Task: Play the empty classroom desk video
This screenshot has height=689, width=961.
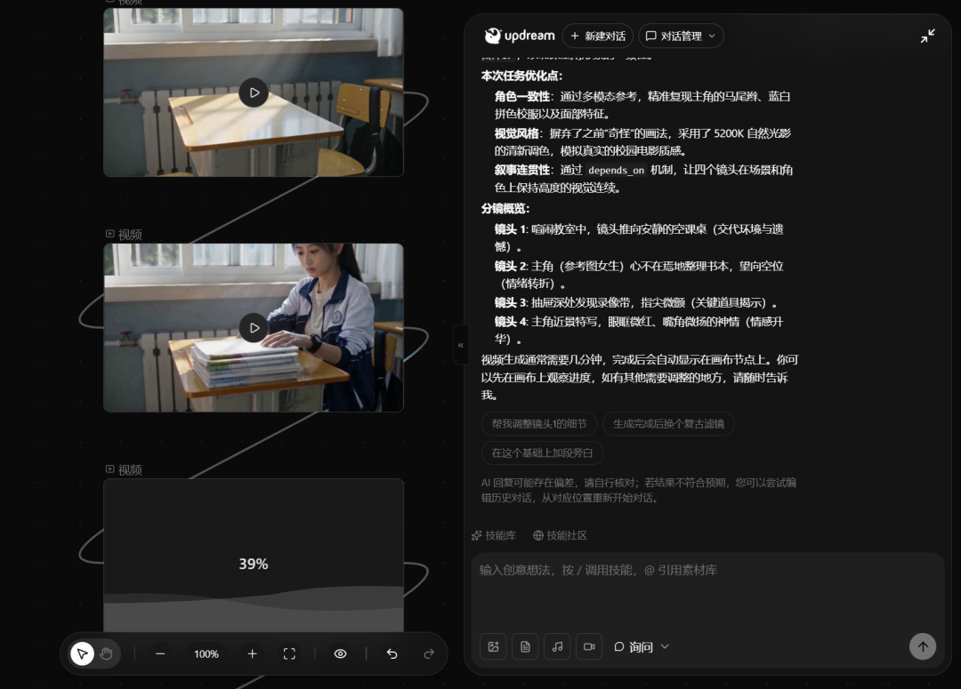Action: click(254, 92)
